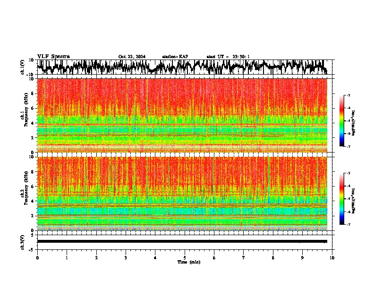374x289 pixels.
Task: Click time-axis tick label "7"
Action: click(244, 258)
